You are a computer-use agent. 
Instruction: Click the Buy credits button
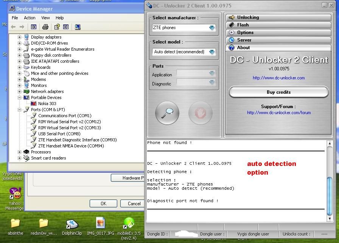(x=278, y=92)
